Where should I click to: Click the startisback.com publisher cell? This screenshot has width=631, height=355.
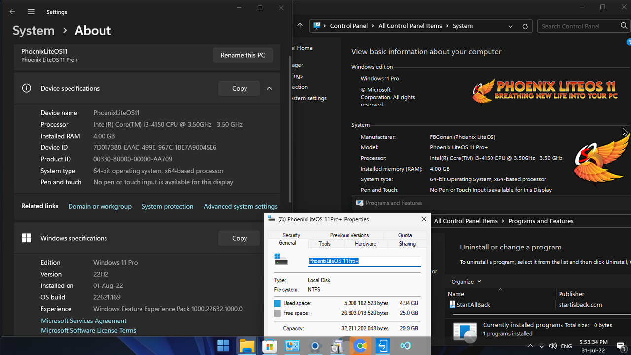click(580, 305)
